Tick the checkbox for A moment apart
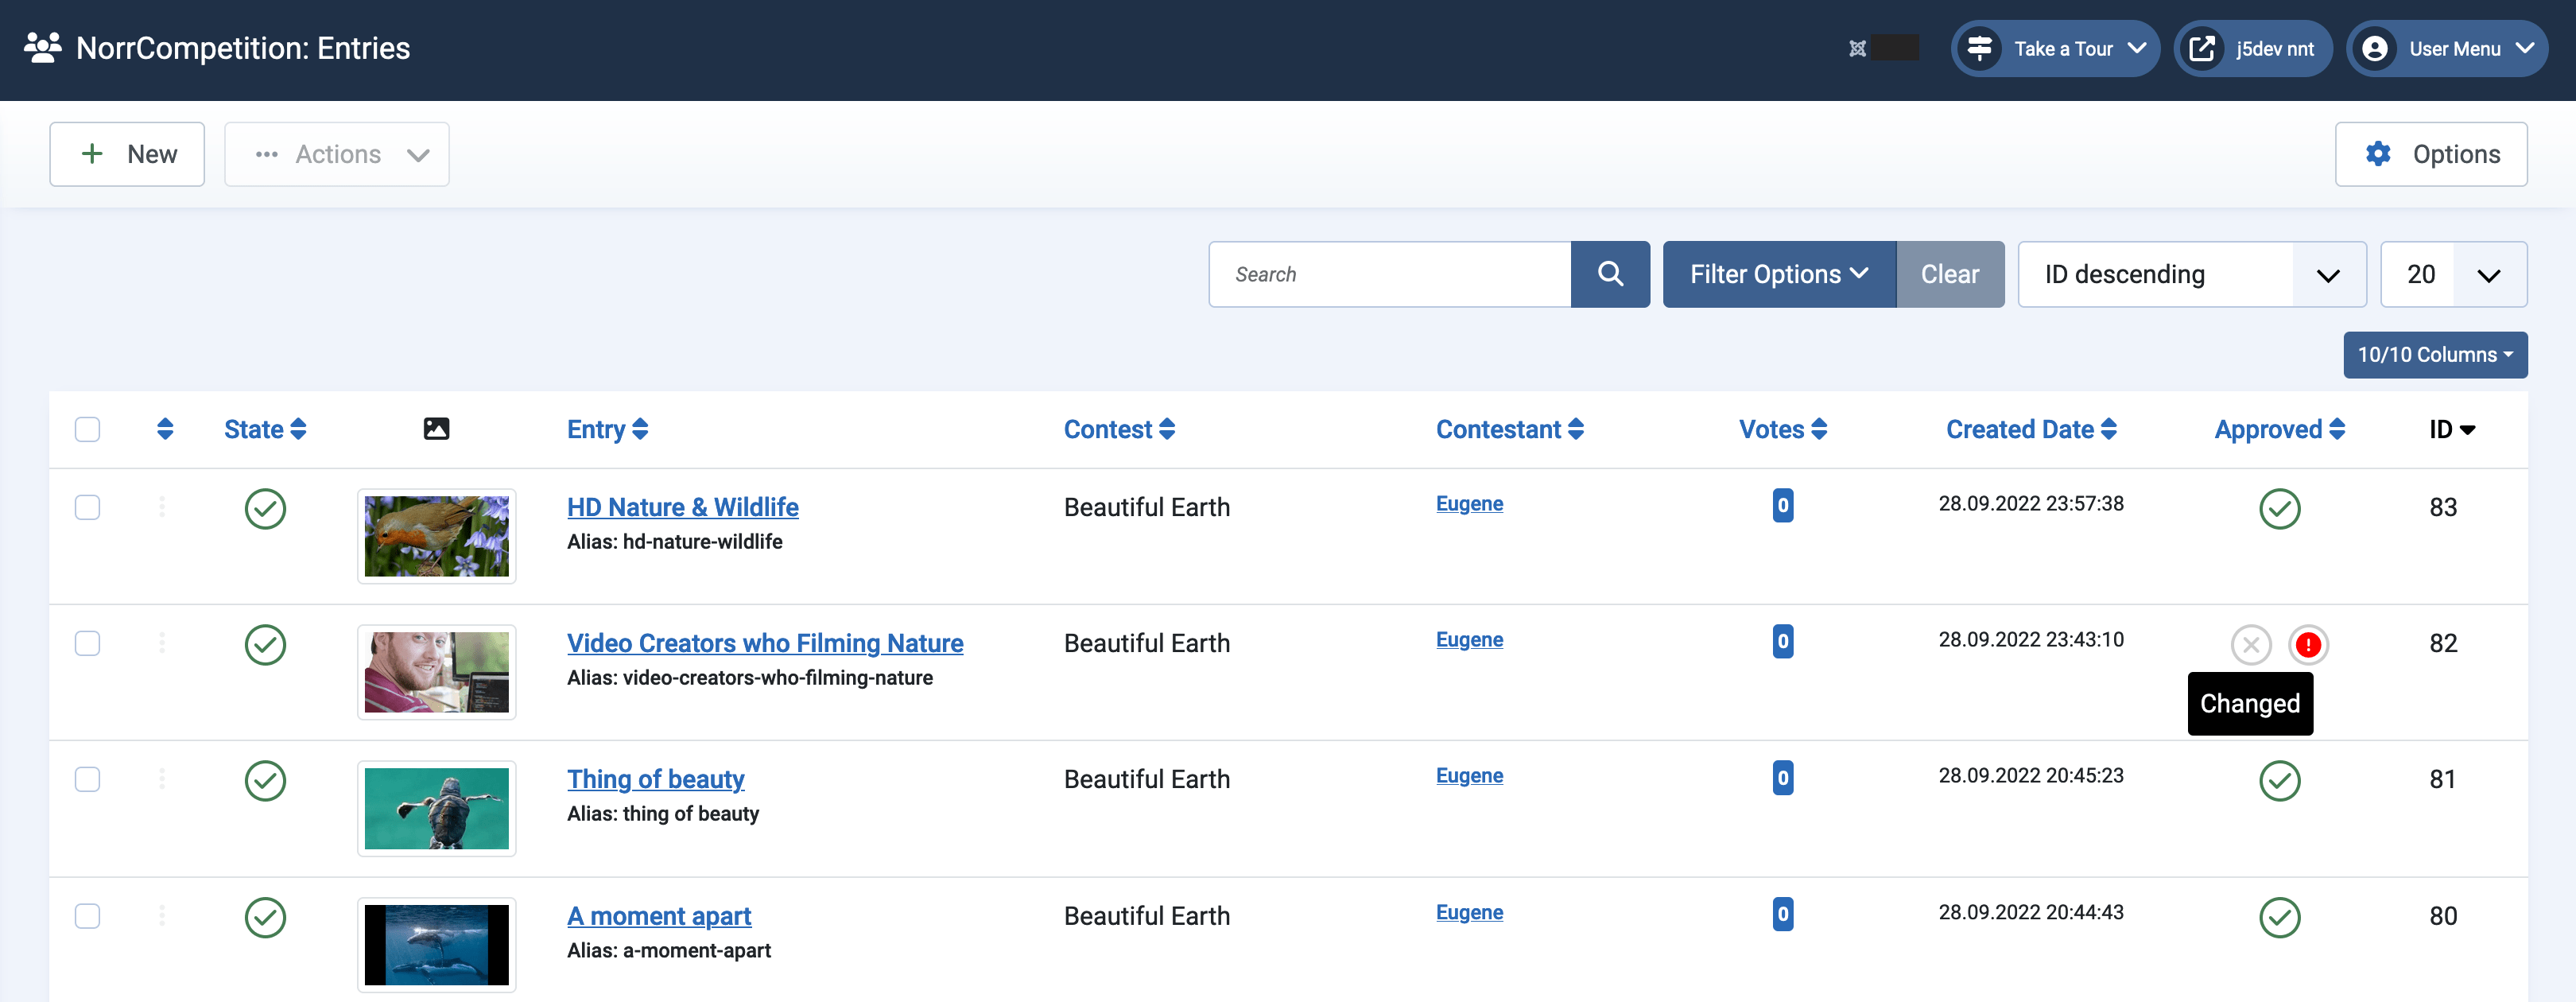The width and height of the screenshot is (2576, 1002). point(87,916)
